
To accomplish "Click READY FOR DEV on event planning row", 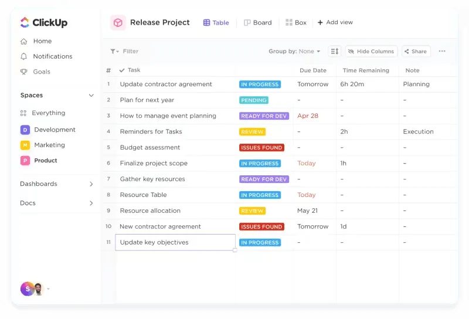I will tap(264, 116).
